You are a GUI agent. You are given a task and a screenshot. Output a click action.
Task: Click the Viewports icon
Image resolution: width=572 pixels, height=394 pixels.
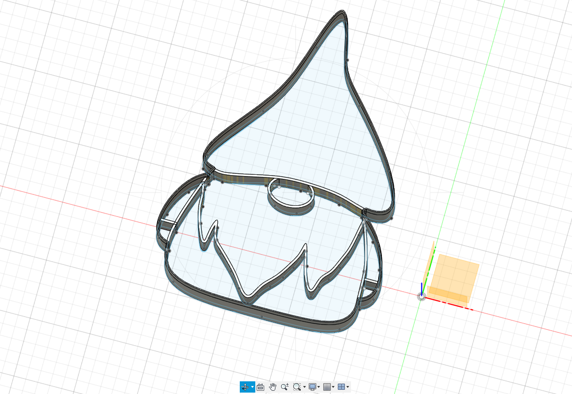pos(341,387)
